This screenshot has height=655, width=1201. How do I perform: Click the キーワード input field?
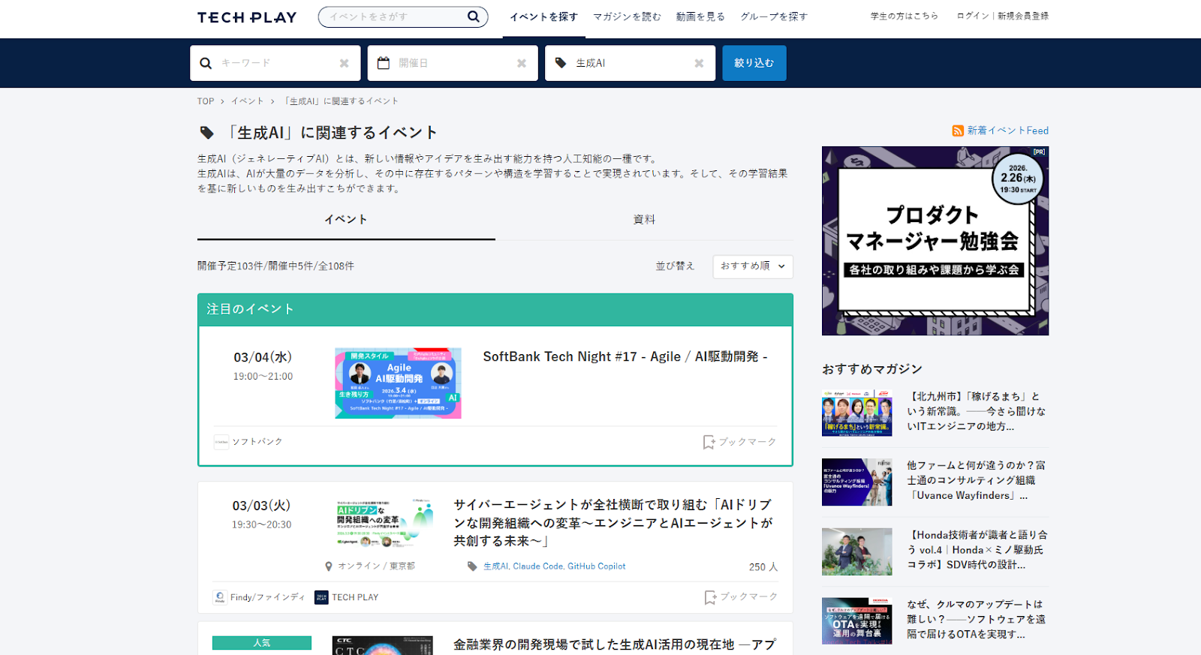(274, 63)
